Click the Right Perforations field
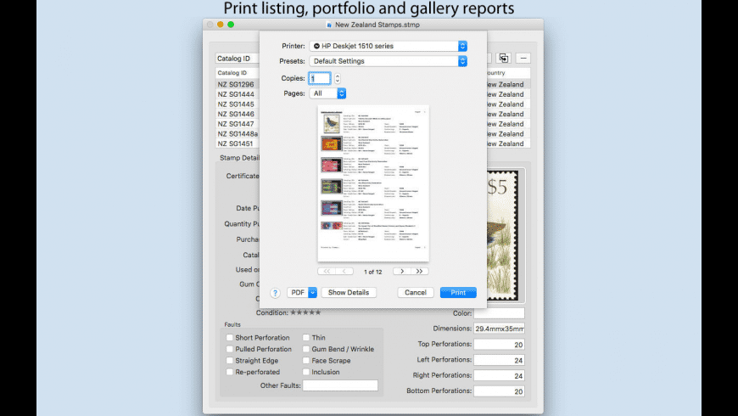Screen dimensions: 738x416 coord(500,375)
